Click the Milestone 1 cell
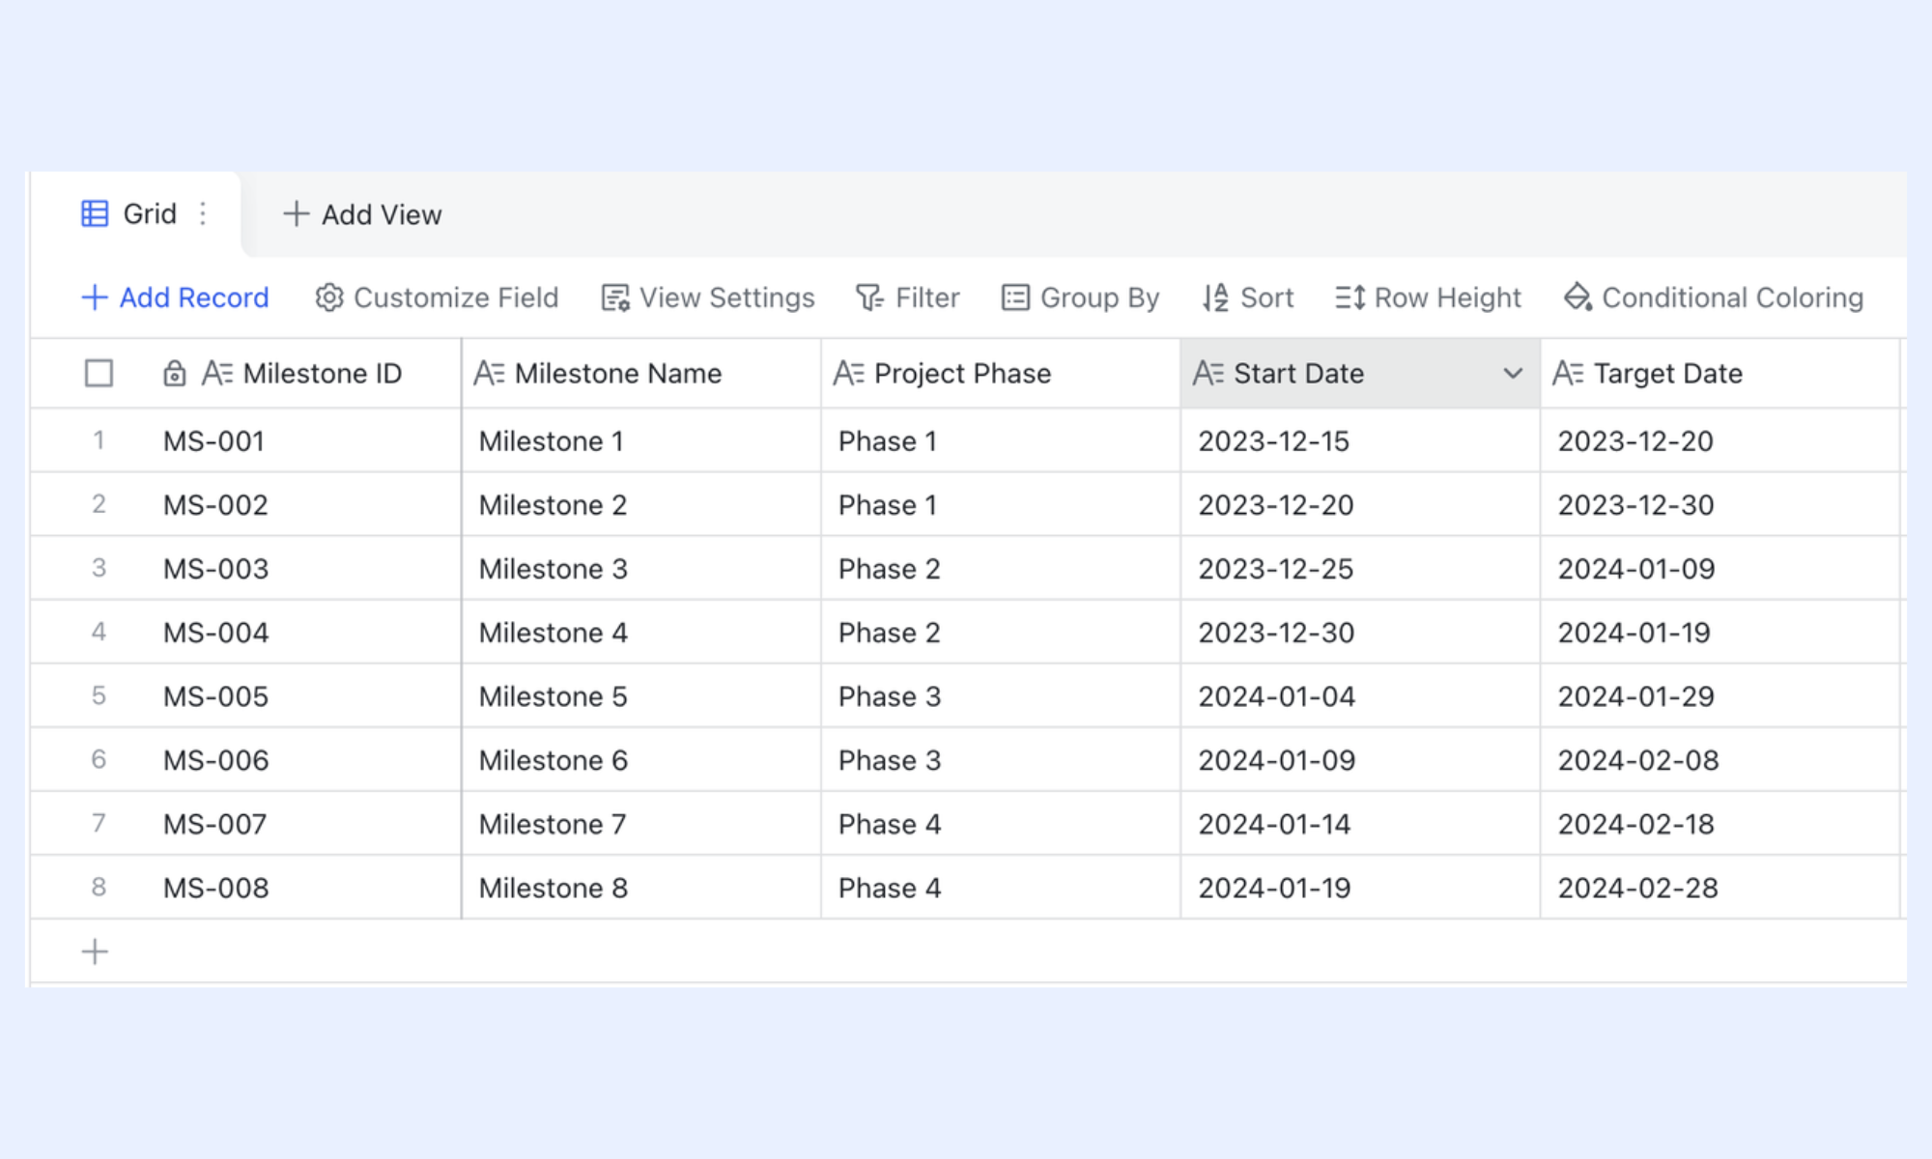Image resolution: width=1932 pixels, height=1159 pixels. click(641, 440)
